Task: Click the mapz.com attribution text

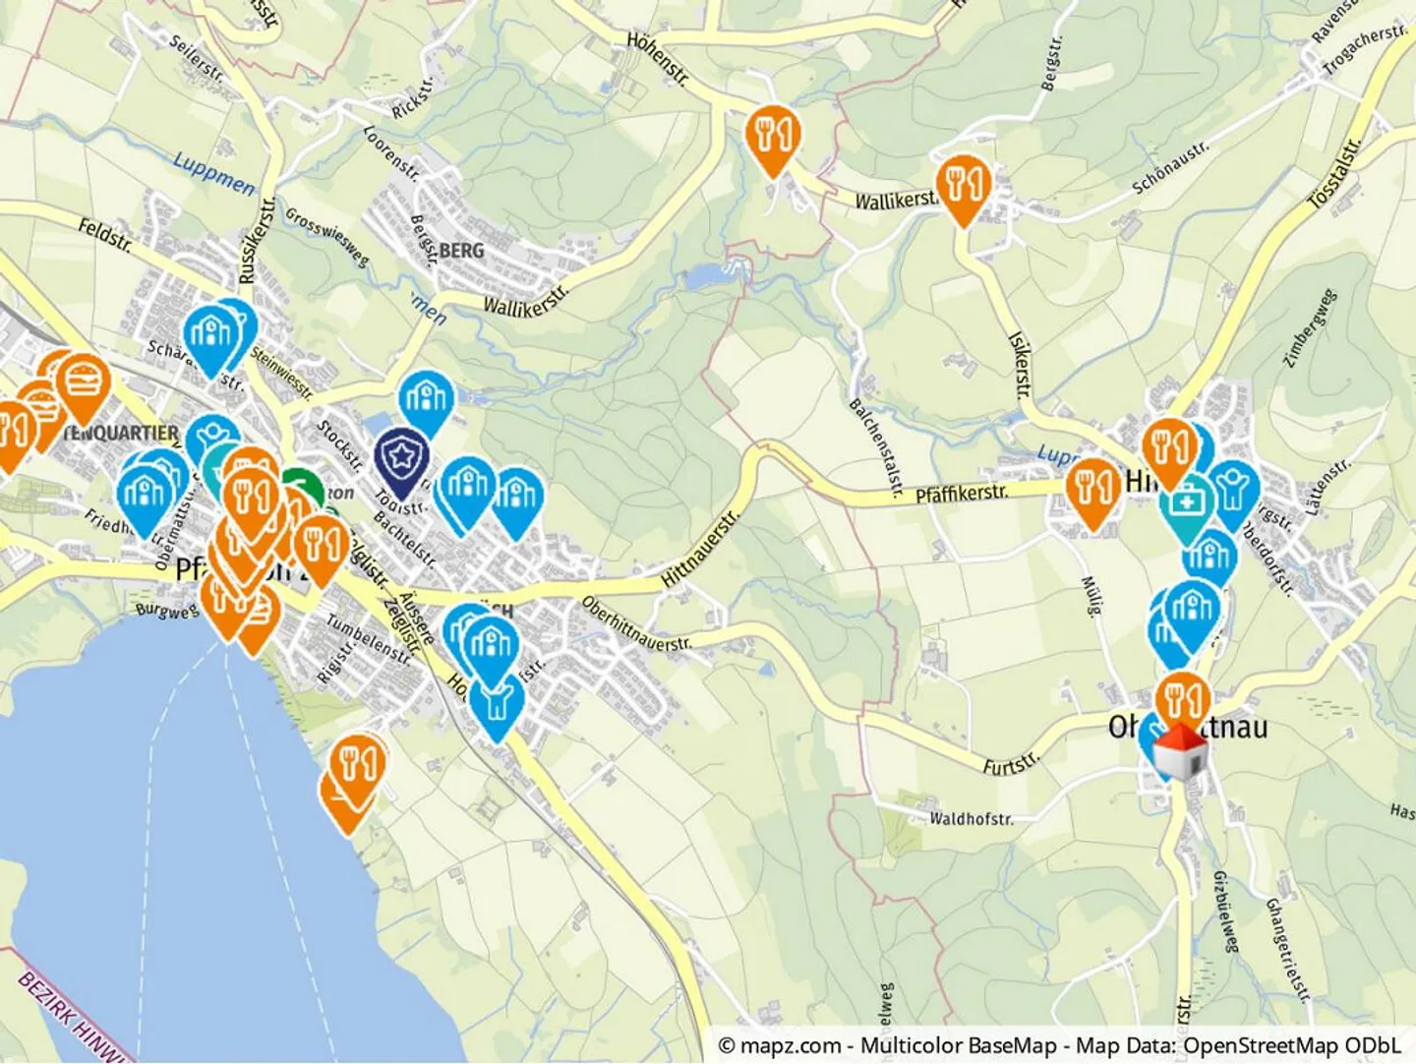Action: [x=781, y=1045]
